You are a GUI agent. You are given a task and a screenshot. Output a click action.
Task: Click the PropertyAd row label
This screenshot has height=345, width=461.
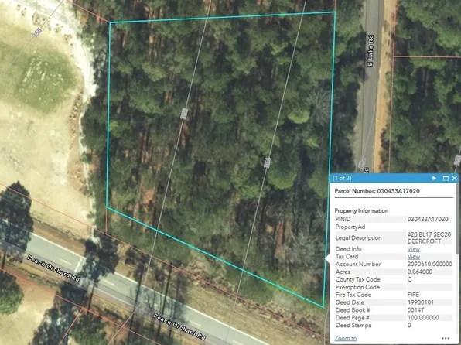point(350,227)
